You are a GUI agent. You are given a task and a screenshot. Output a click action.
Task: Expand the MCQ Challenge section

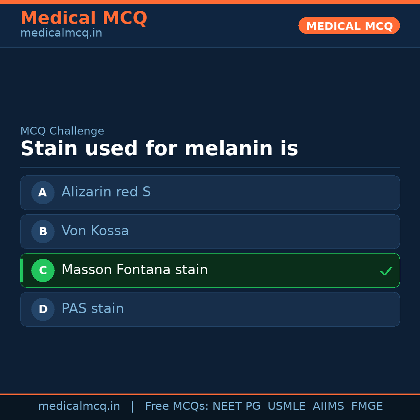[62, 131]
